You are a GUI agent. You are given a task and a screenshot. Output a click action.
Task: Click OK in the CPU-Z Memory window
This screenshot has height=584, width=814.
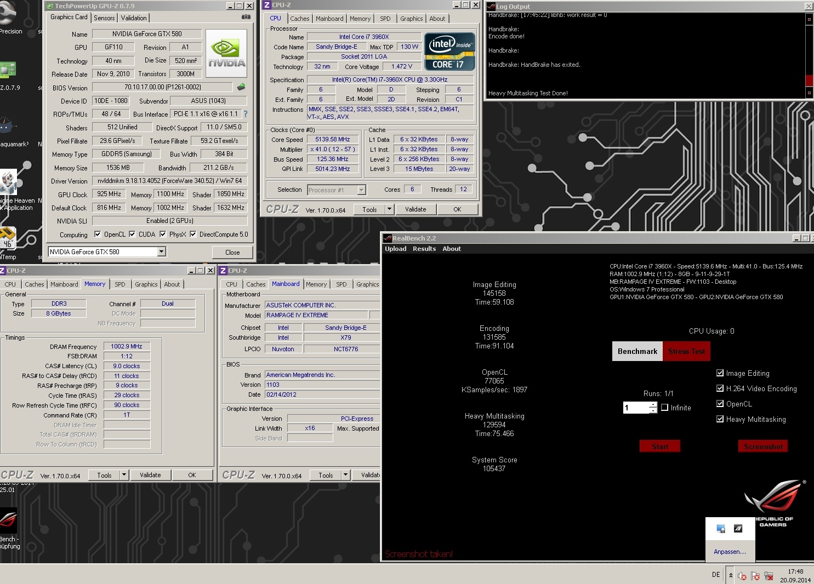click(x=192, y=475)
